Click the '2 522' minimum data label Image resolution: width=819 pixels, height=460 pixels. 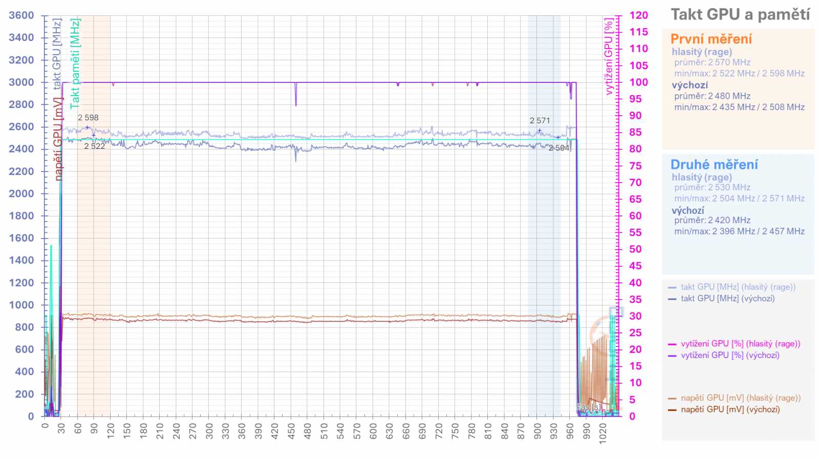pos(94,146)
